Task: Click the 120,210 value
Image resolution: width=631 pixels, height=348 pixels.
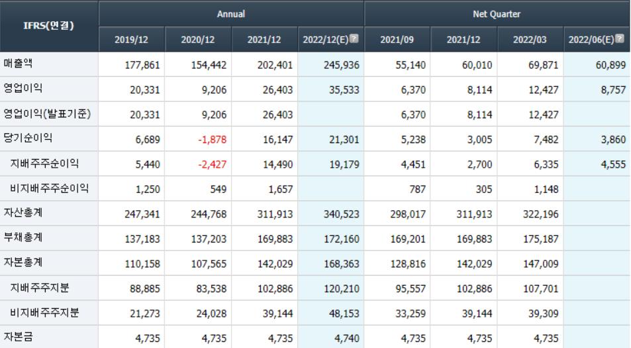Action: click(341, 289)
